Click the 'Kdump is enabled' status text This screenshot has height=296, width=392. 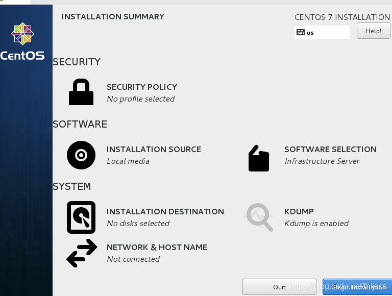point(316,224)
